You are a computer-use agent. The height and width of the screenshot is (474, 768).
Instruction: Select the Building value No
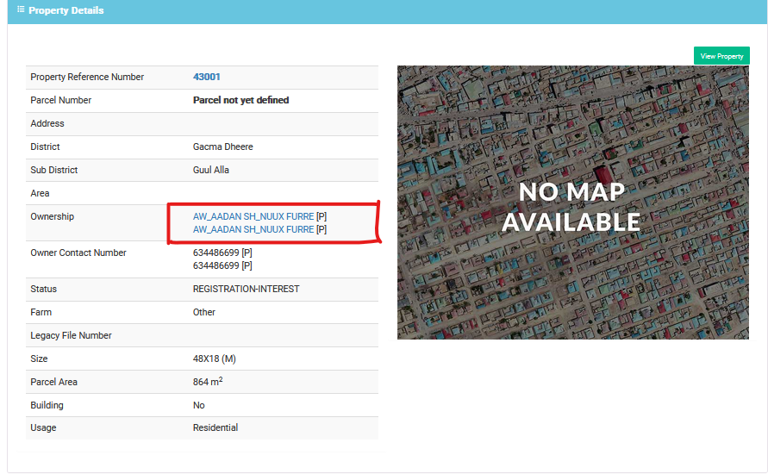click(198, 405)
